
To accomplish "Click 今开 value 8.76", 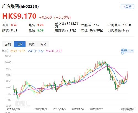I will 14,25.
